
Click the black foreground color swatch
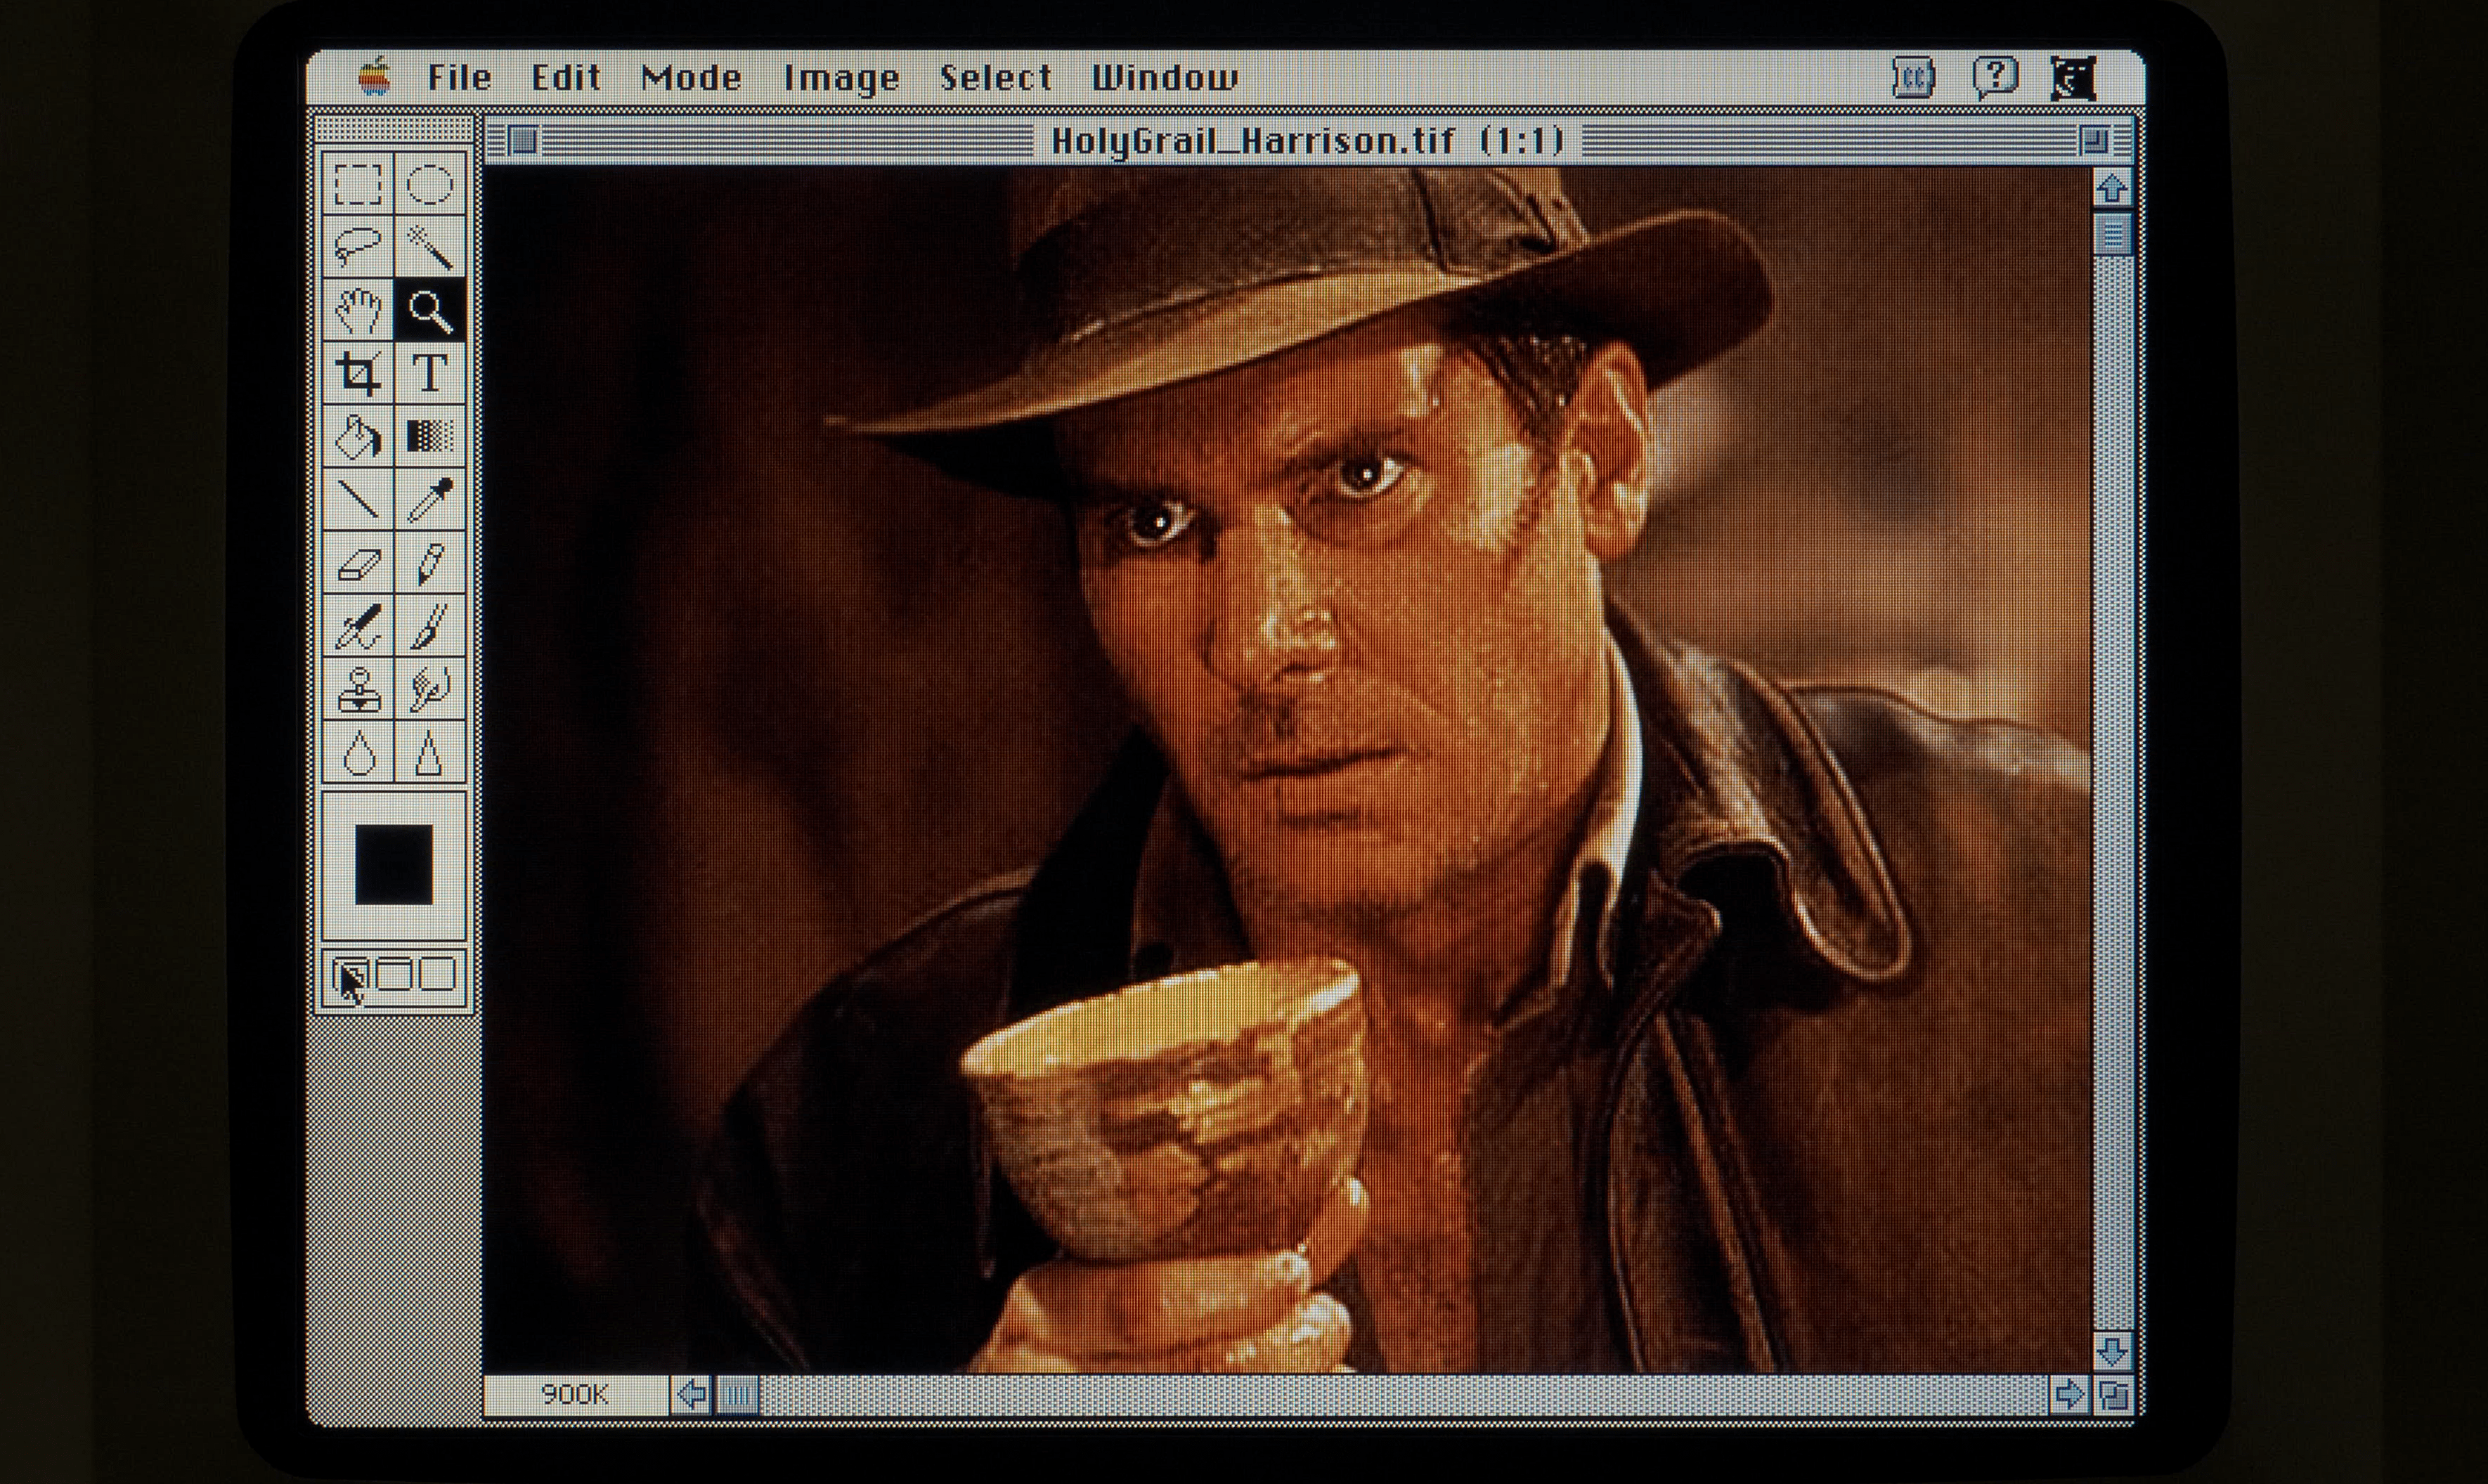pyautogui.click(x=394, y=865)
